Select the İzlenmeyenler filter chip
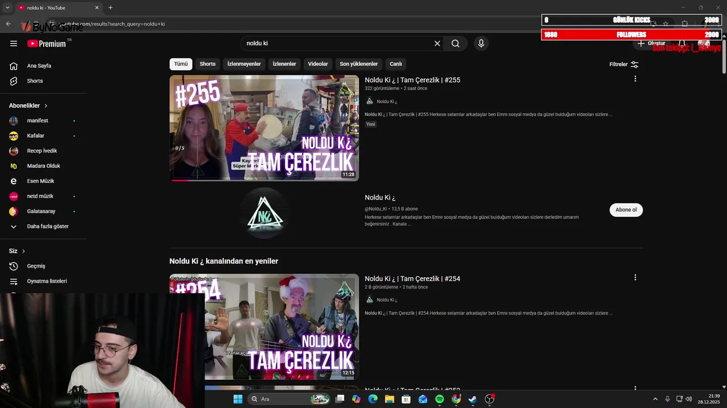 coord(244,64)
